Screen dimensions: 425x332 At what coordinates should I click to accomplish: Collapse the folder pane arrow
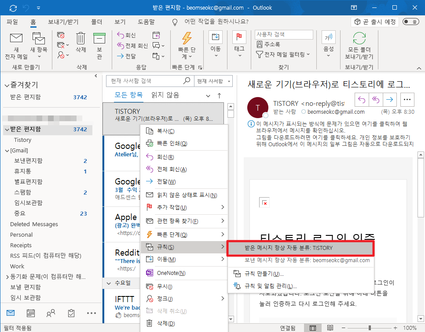(x=95, y=76)
